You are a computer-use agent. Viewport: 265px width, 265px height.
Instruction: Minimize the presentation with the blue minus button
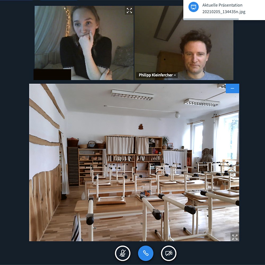tap(232, 89)
